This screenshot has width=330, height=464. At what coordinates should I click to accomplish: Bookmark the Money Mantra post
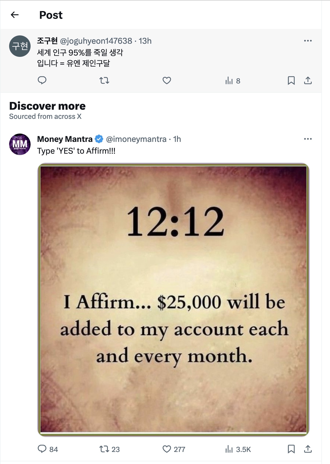(291, 449)
